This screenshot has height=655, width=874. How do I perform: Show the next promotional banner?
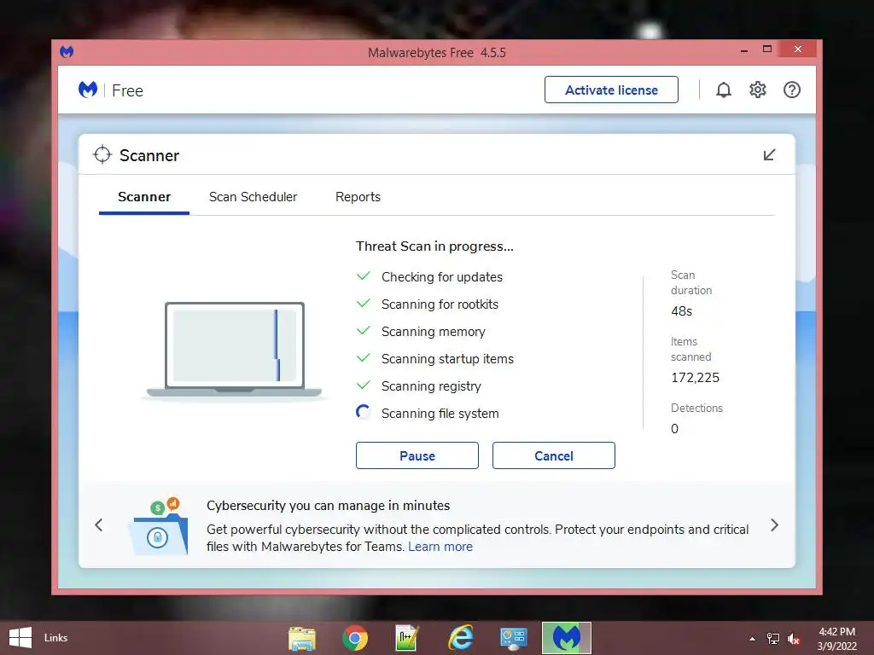click(x=774, y=525)
